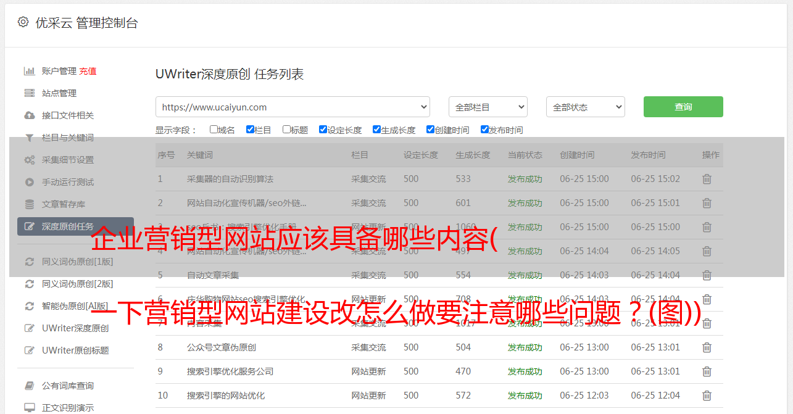Click the refresh icon for 同义词伪原创[1版]

(29, 262)
